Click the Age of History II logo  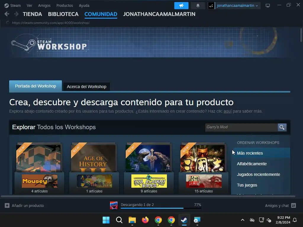point(94,181)
